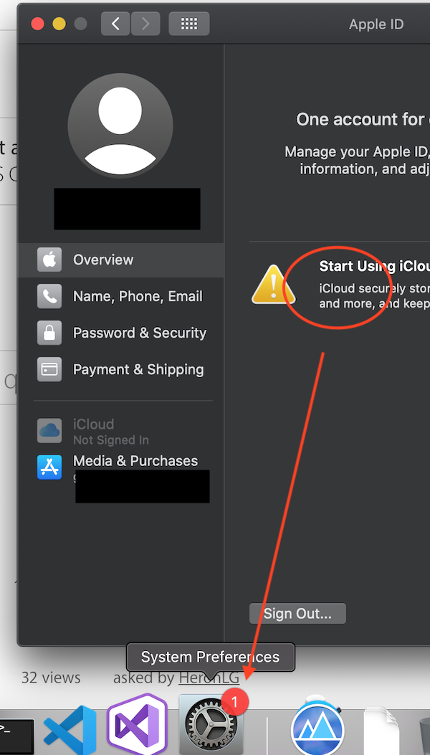The width and height of the screenshot is (430, 755).
Task: Launch Visual Studio Code from Dock
Action: (x=71, y=731)
